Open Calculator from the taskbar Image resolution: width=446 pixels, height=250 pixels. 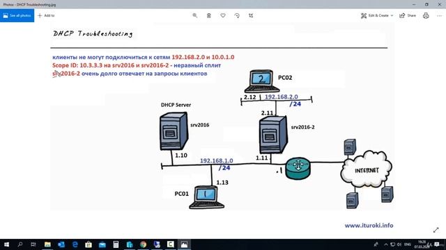click(x=116, y=244)
